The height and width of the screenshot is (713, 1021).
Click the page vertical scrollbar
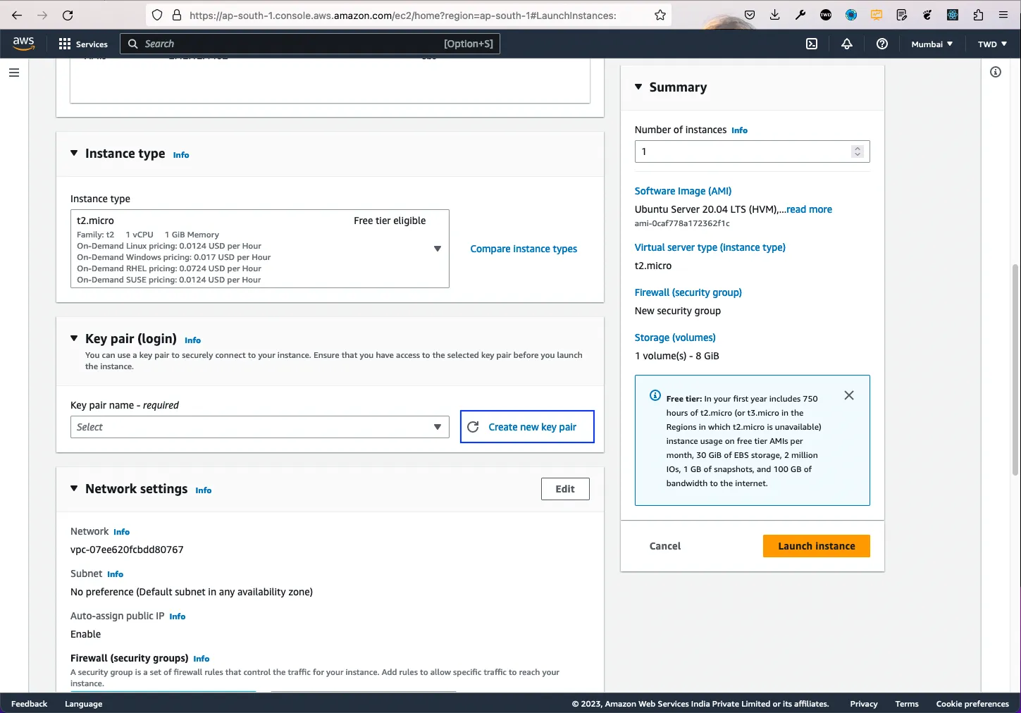tap(1015, 370)
